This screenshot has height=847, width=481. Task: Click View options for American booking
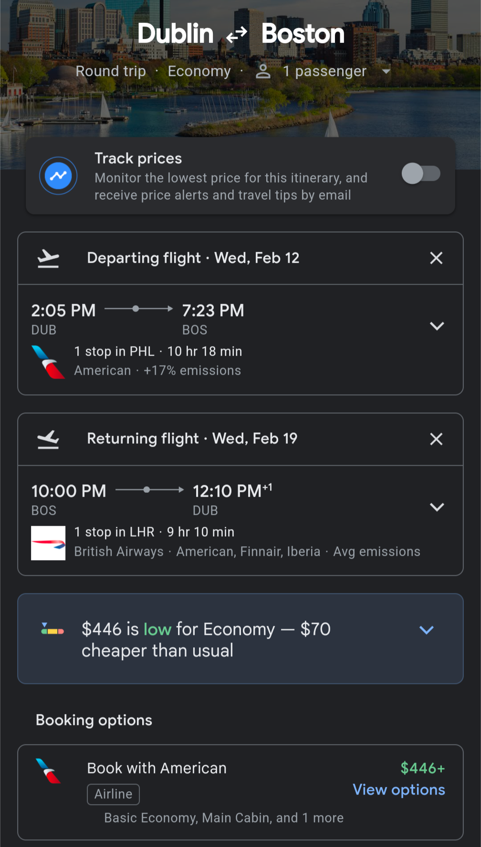tap(399, 790)
